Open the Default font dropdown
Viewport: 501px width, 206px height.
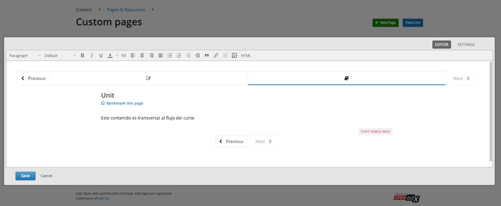[x=54, y=55]
